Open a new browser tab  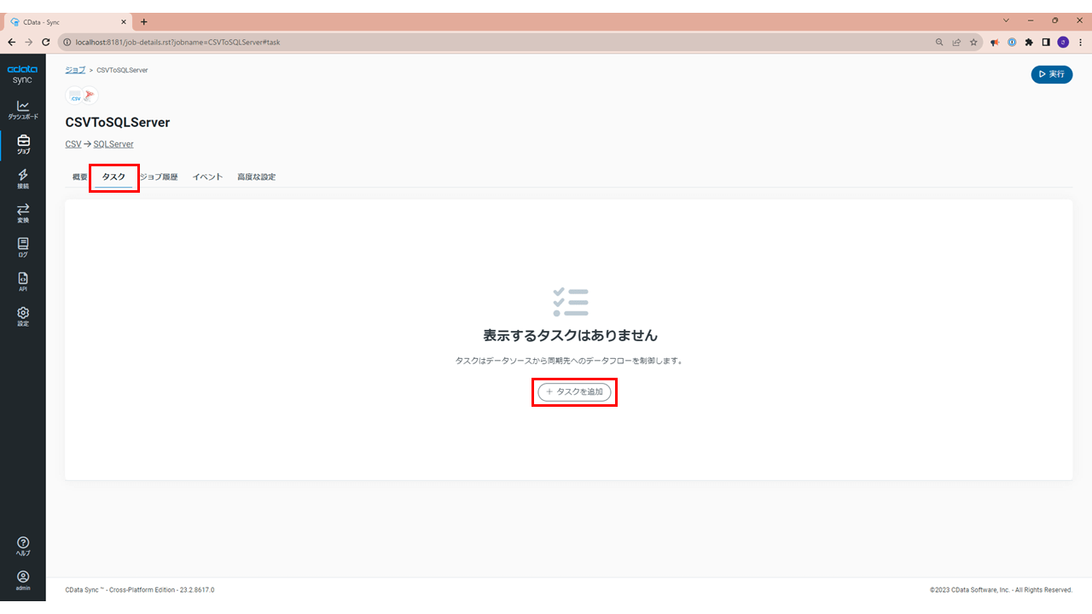(x=143, y=21)
